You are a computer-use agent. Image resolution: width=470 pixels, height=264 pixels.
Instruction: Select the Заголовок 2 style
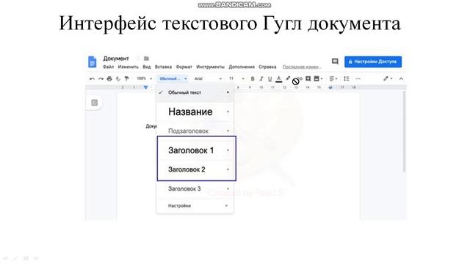[x=195, y=169]
